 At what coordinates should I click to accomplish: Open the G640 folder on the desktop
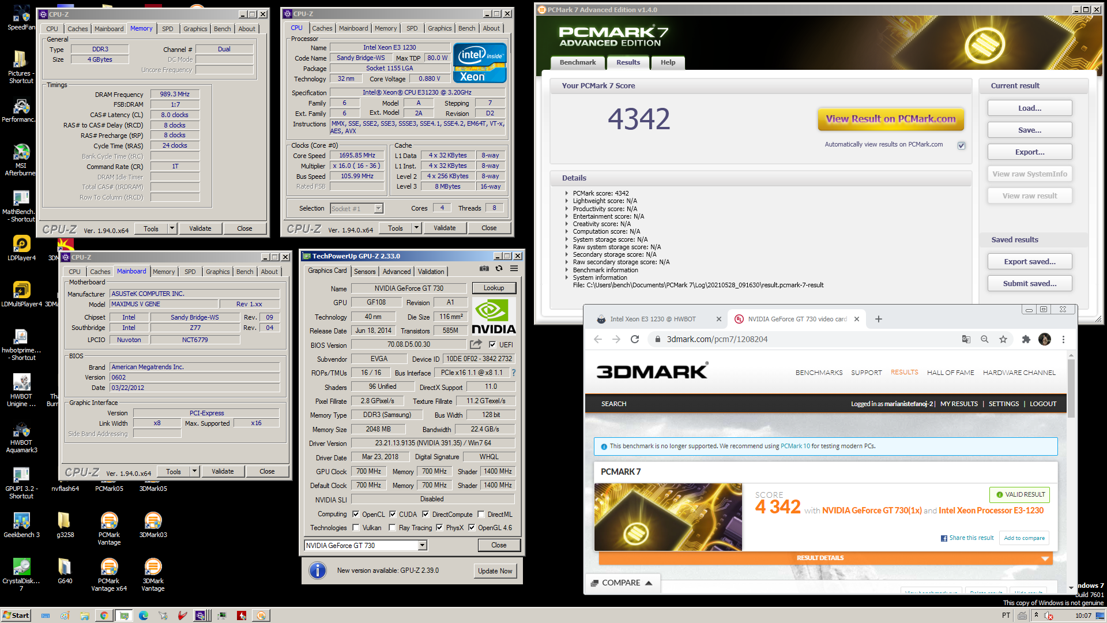click(x=65, y=571)
